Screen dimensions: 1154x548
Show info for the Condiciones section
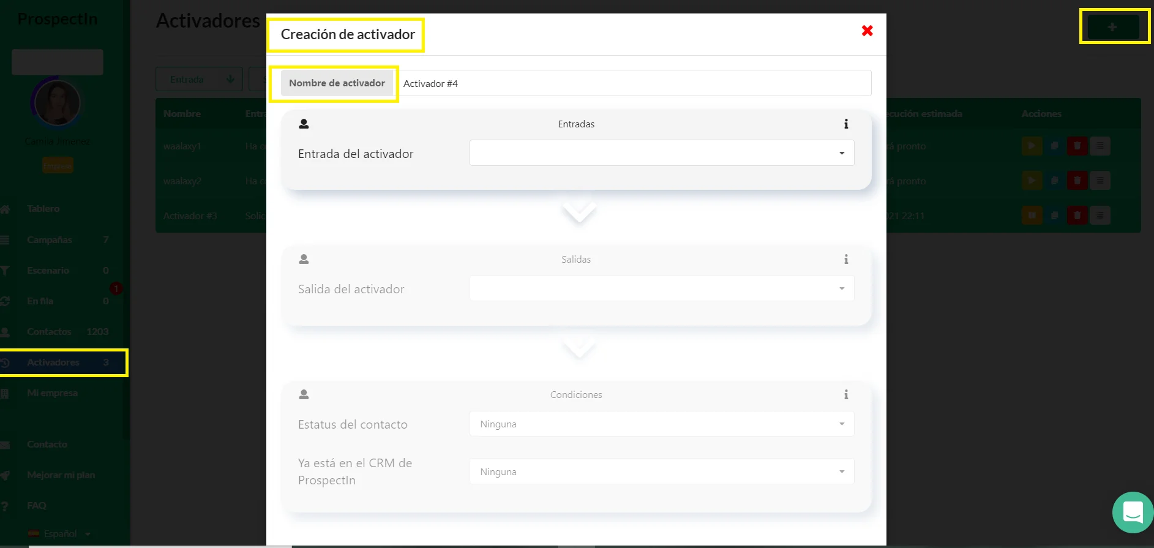(x=846, y=394)
